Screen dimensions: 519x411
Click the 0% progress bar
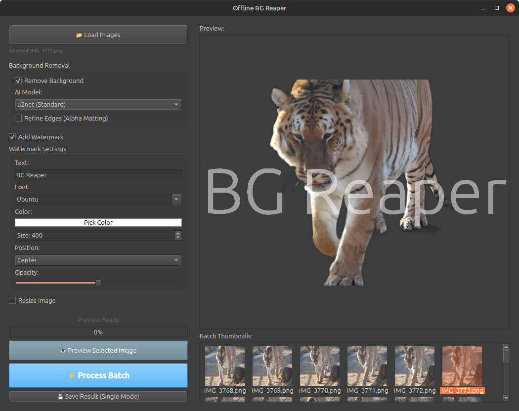pos(98,332)
